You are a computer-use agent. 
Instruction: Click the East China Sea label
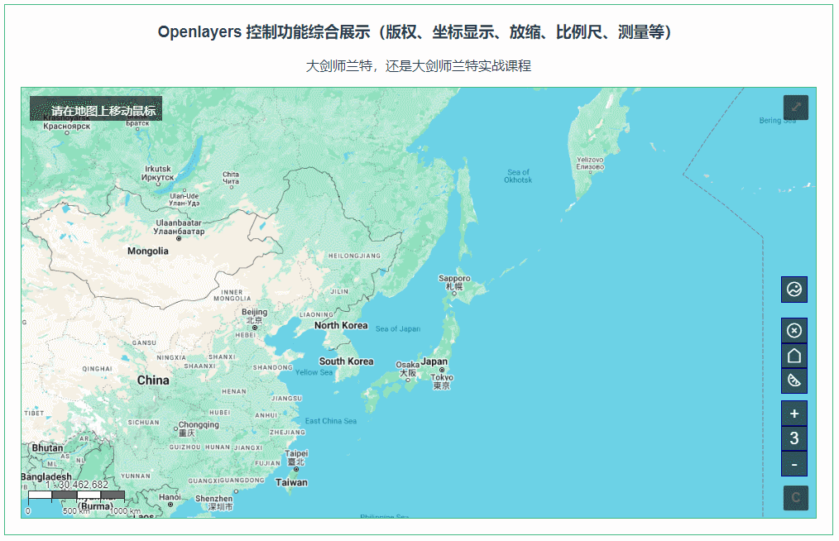click(x=331, y=421)
